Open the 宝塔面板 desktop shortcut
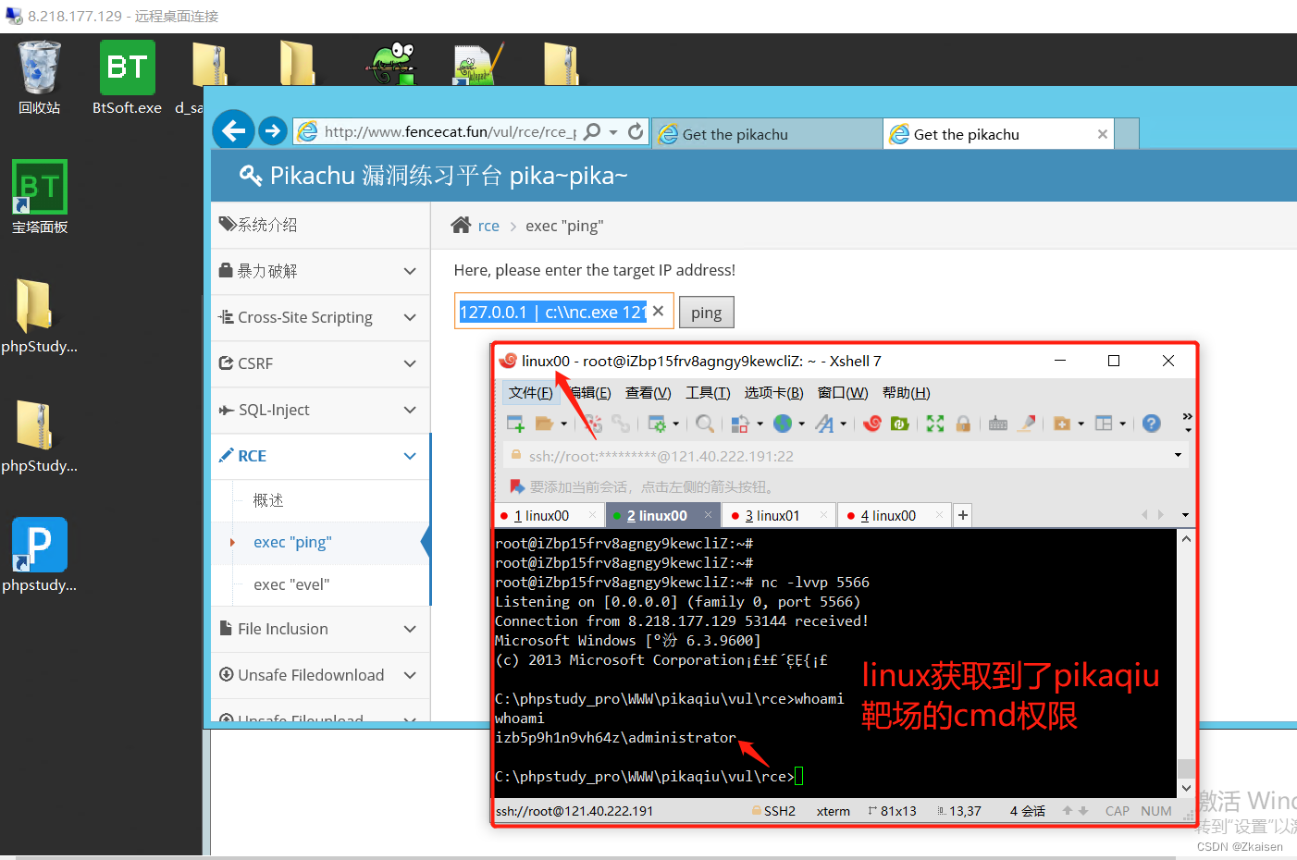The image size is (1297, 860). [39, 197]
